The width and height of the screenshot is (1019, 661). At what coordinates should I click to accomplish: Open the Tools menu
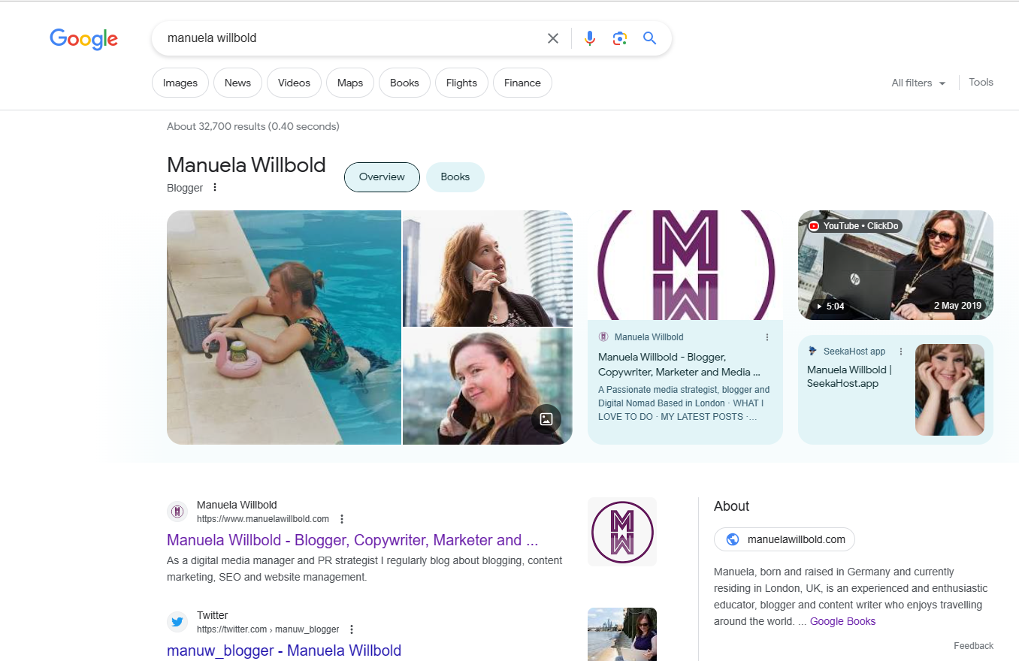[981, 83]
